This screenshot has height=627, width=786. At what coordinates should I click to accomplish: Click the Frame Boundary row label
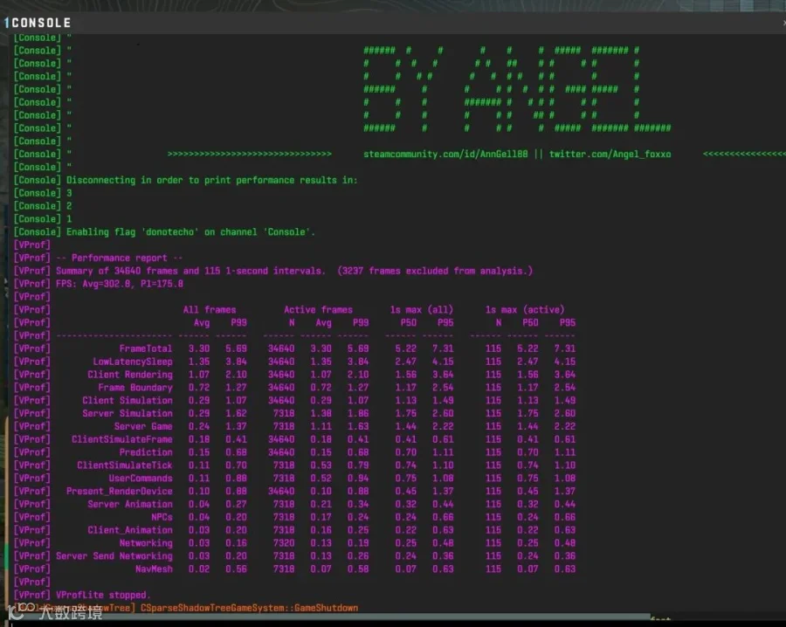point(135,388)
